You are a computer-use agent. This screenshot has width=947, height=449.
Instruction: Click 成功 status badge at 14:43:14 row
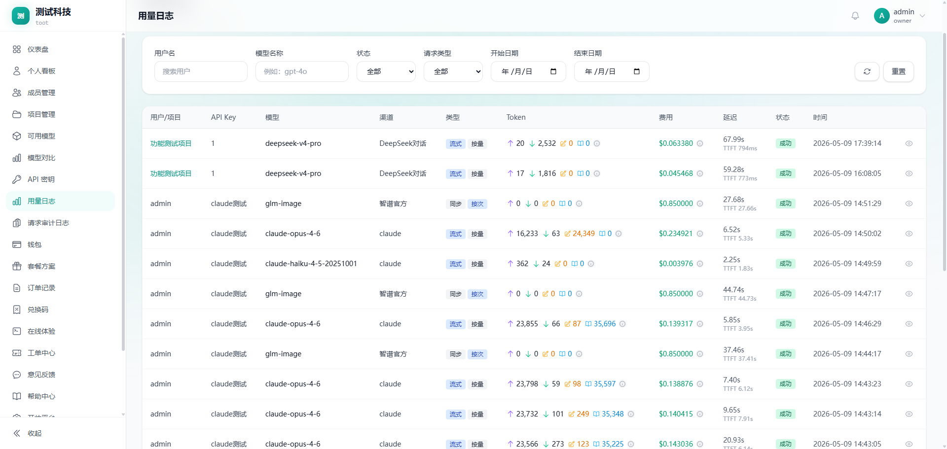pyautogui.click(x=786, y=414)
